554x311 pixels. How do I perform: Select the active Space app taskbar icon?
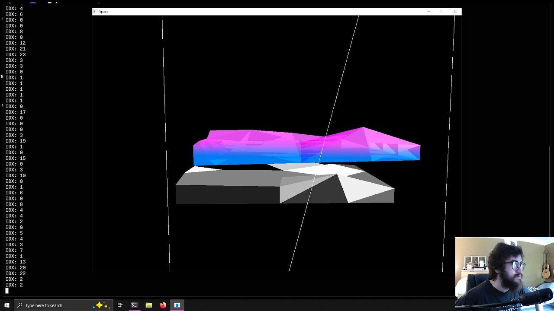pyautogui.click(x=177, y=305)
